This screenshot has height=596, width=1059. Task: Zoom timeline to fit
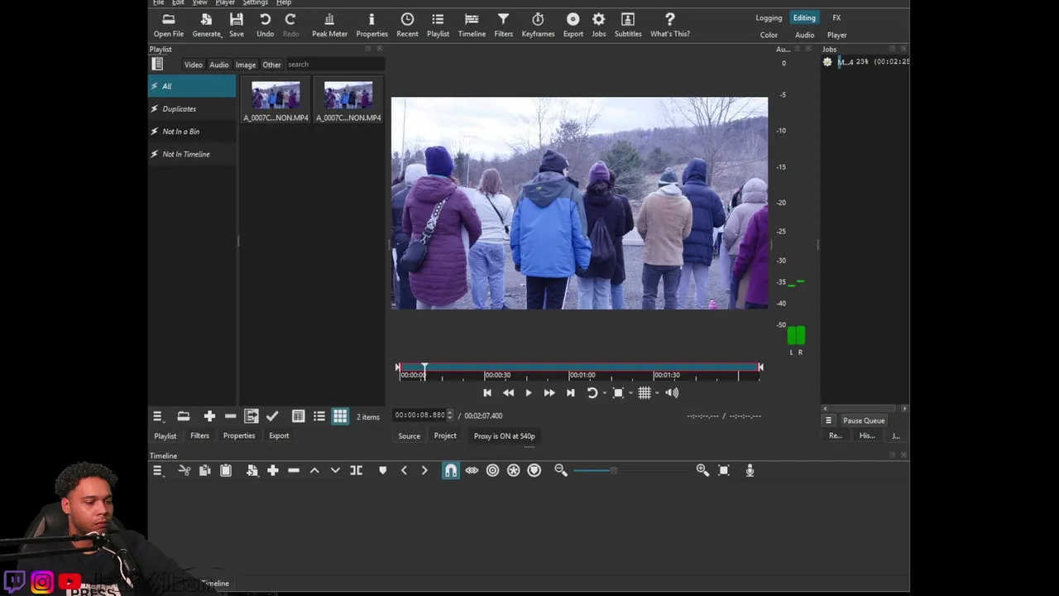point(724,470)
